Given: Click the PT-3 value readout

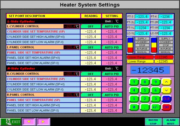Looking at the screenshot, I should pos(142,17).
